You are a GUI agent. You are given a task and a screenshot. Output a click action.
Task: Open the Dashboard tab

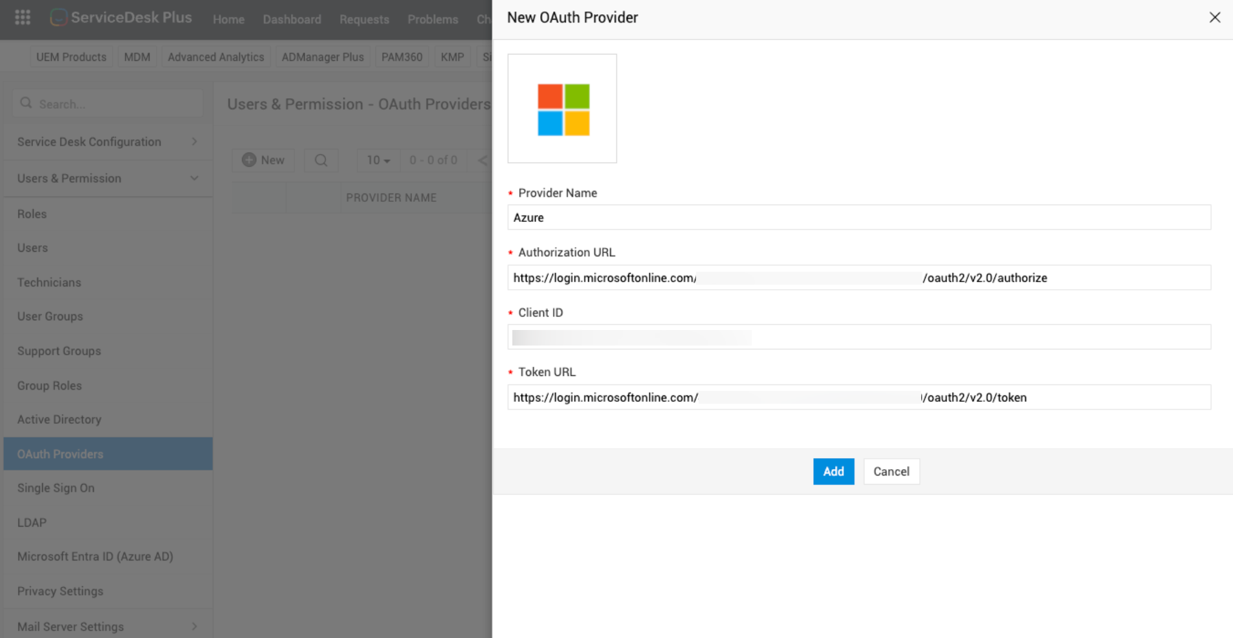(x=292, y=19)
